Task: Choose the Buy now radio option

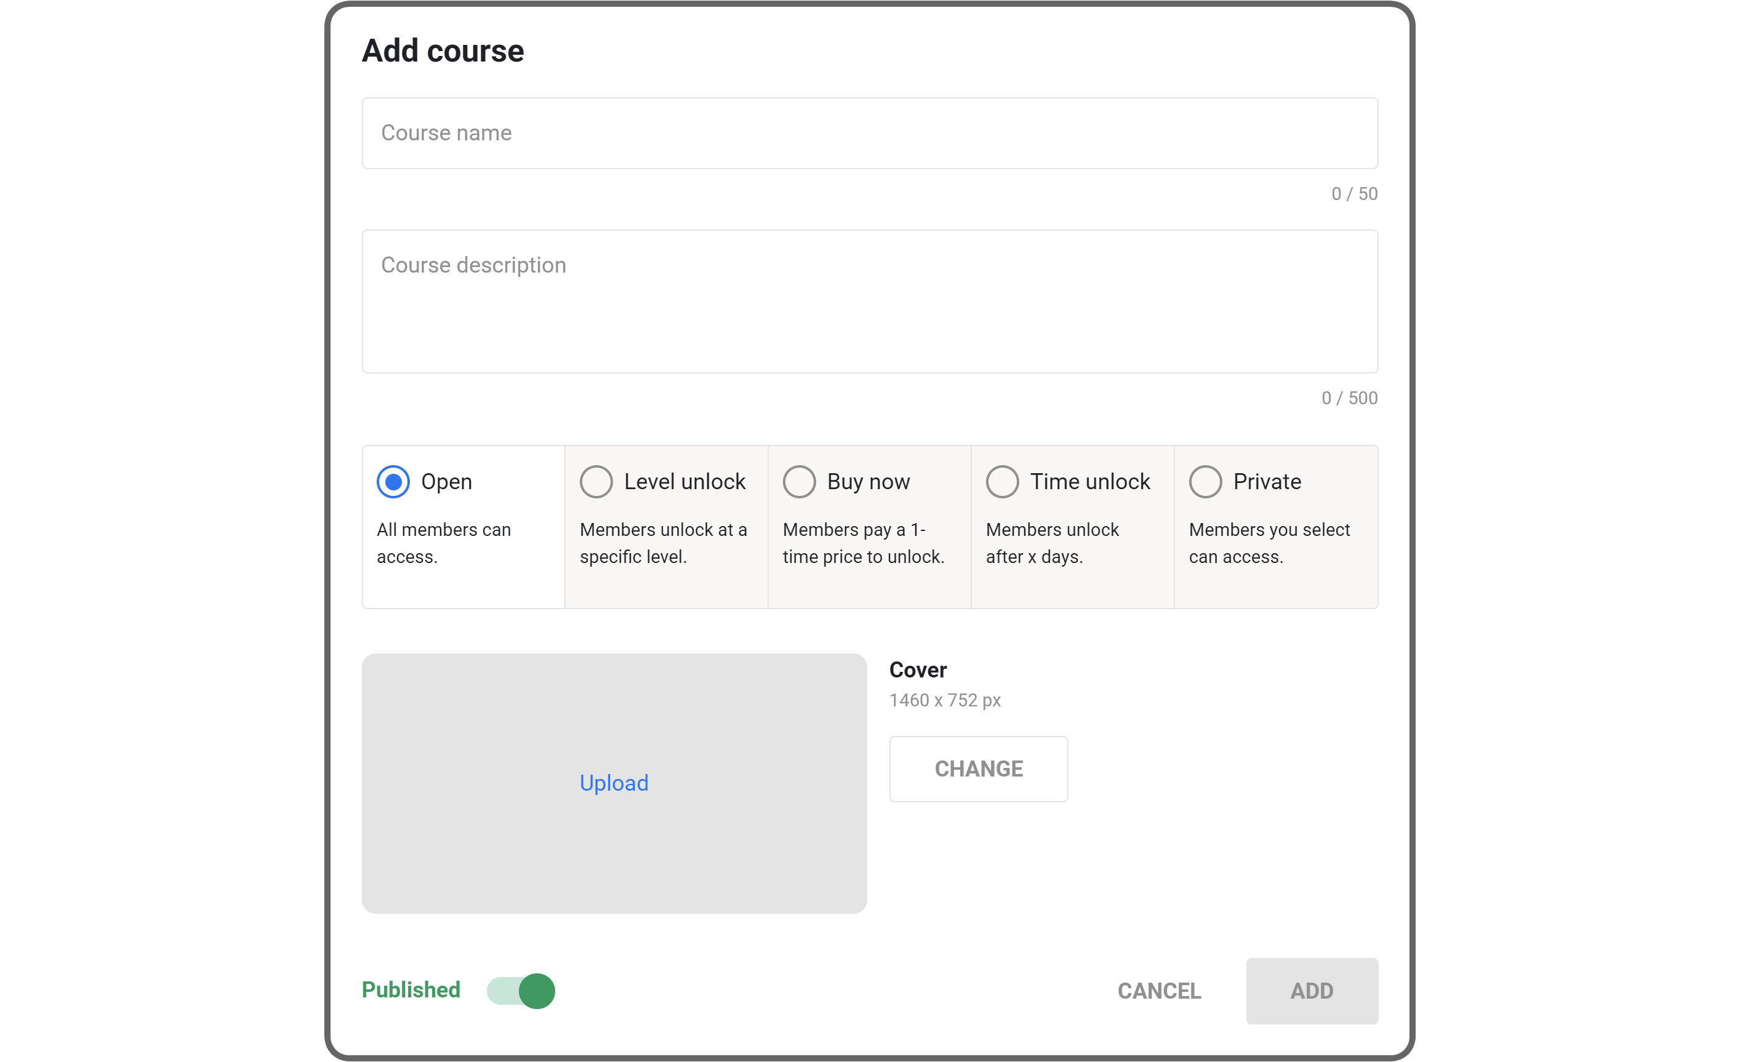Action: pyautogui.click(x=799, y=482)
